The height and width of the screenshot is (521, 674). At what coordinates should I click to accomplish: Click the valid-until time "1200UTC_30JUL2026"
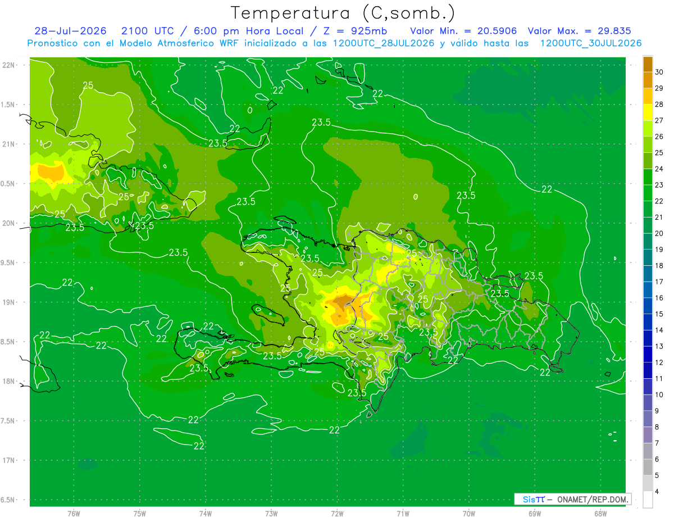tap(591, 43)
